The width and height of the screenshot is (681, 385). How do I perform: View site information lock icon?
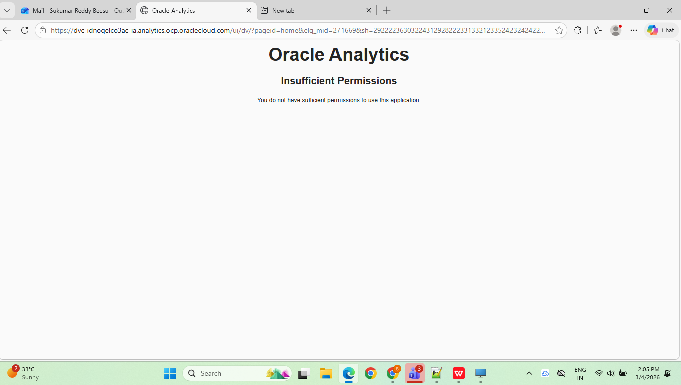(43, 30)
